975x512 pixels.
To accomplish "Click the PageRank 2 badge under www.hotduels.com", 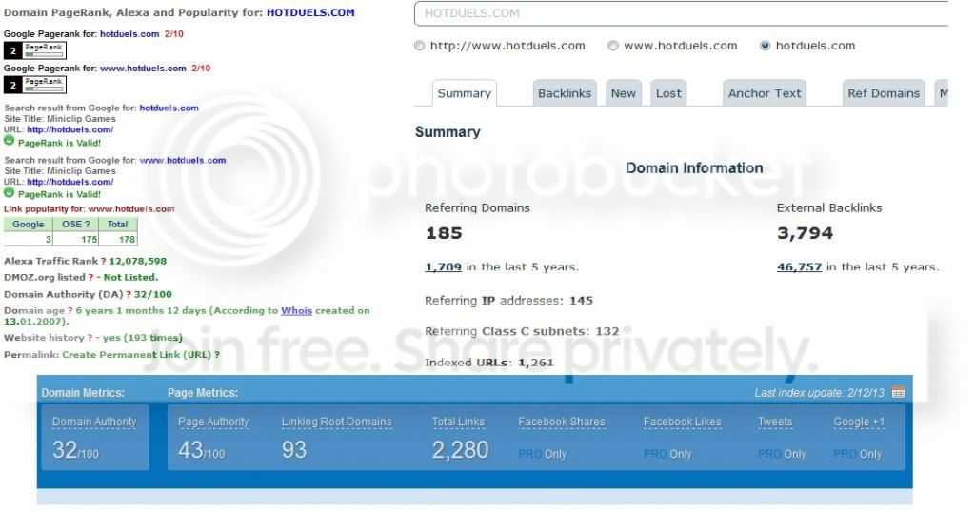I will [35, 85].
